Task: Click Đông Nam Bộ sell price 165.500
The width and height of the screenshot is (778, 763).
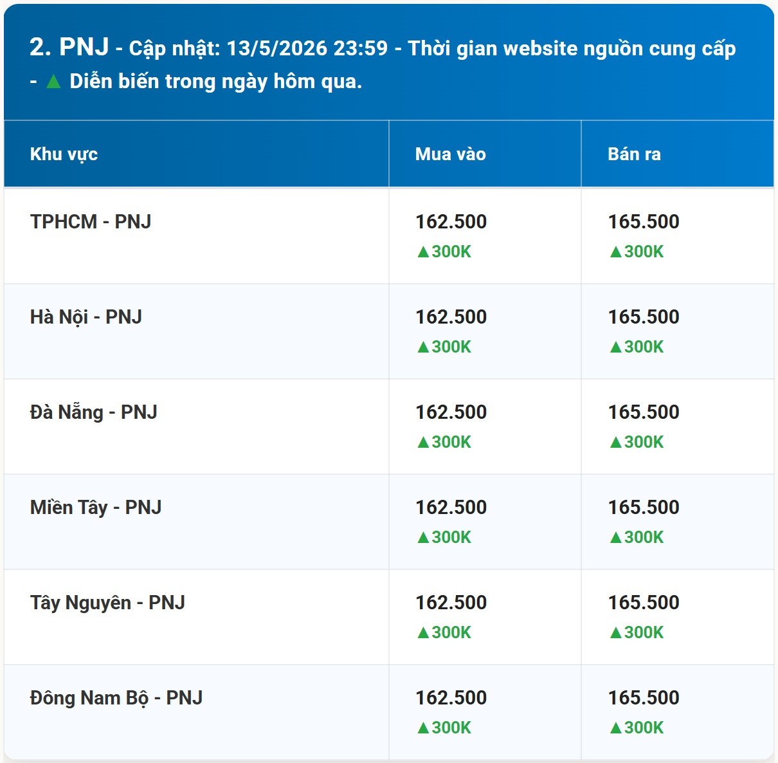Action: (644, 698)
